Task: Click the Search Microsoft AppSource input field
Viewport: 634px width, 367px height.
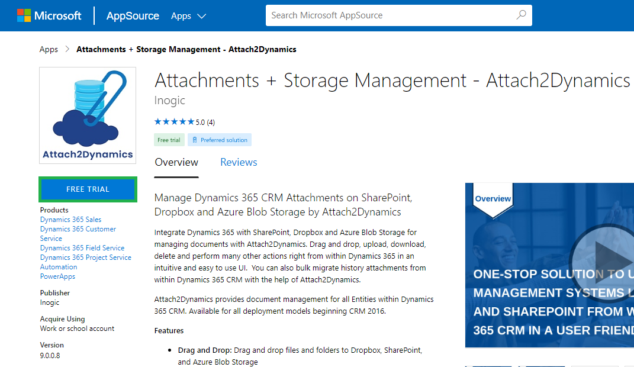Action: (x=385, y=15)
